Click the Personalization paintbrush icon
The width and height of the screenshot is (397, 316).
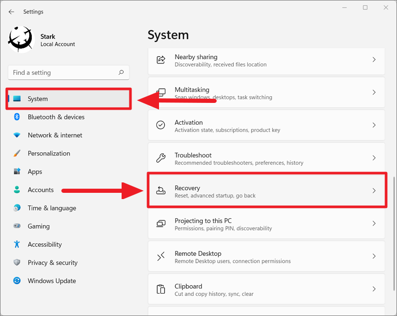[x=17, y=153]
